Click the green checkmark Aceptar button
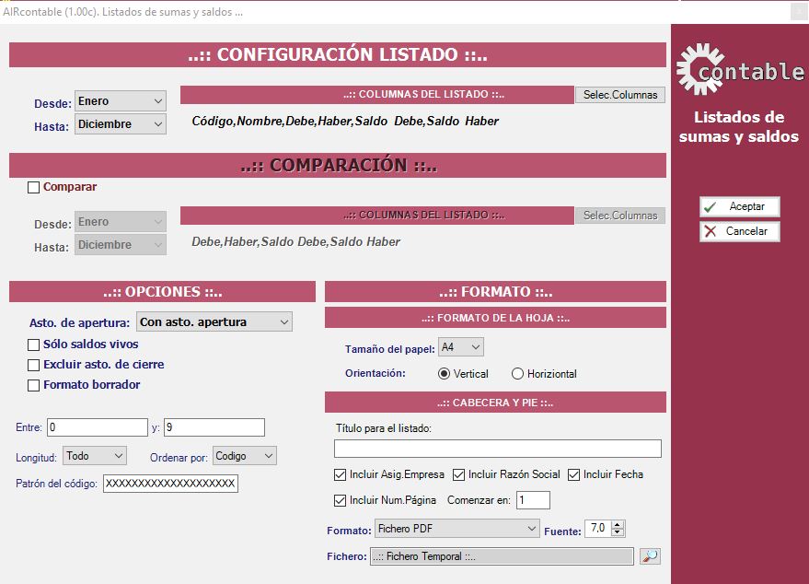809x584 pixels. (x=739, y=206)
